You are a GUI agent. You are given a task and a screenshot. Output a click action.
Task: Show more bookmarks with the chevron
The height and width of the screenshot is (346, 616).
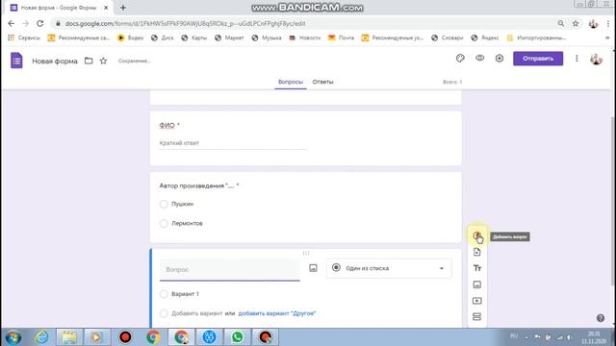pos(607,37)
